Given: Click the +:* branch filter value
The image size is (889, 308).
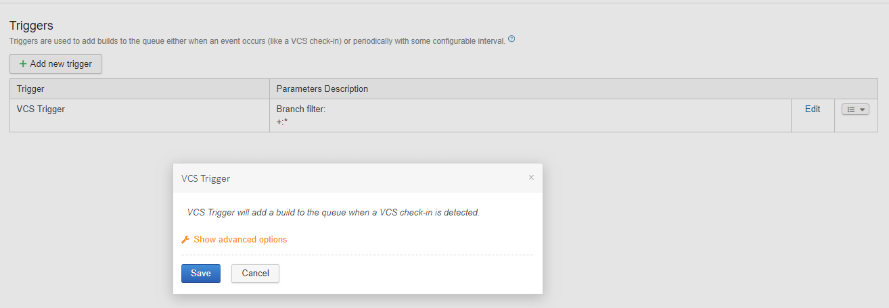Looking at the screenshot, I should tap(282, 121).
